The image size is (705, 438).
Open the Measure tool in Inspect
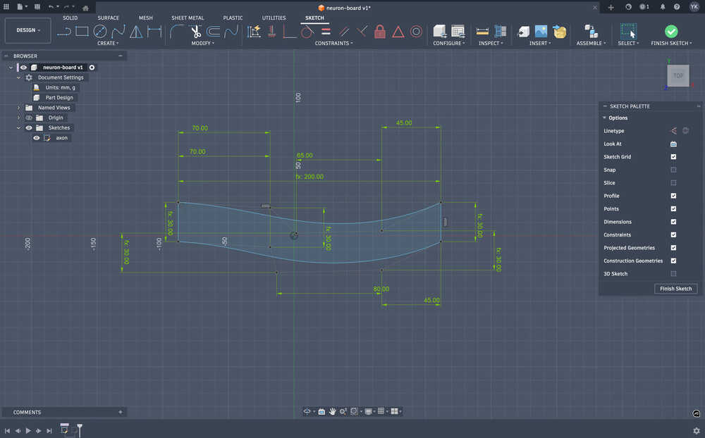[x=482, y=31]
